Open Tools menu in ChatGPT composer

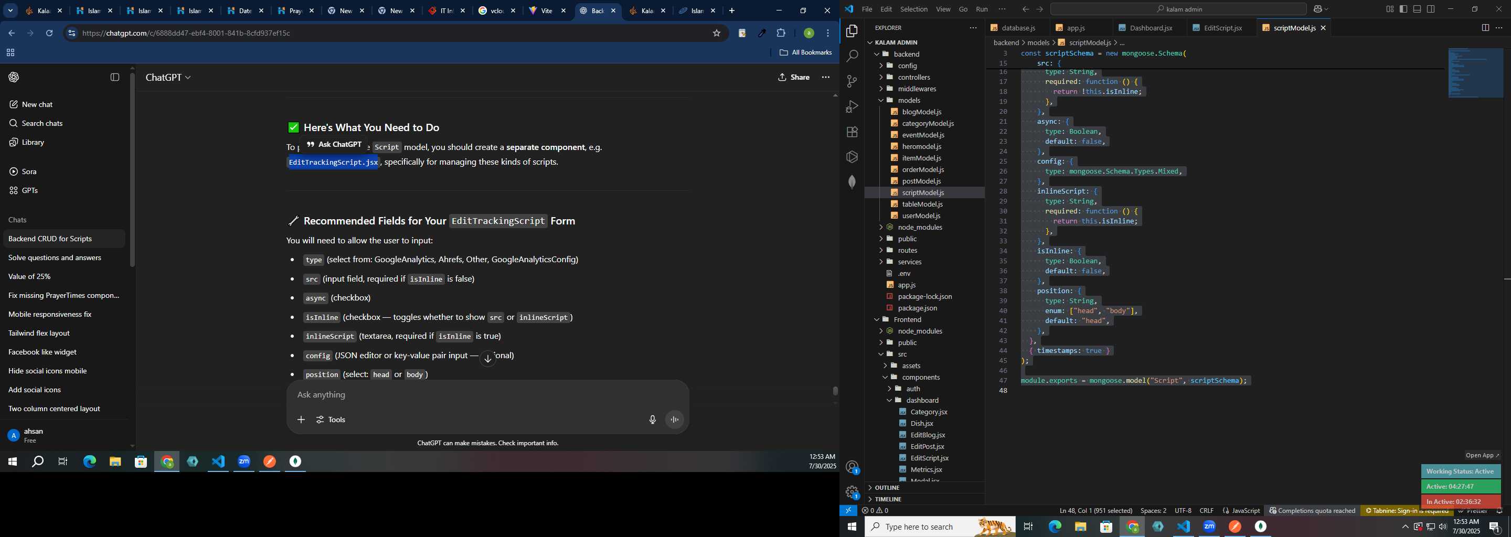332,420
